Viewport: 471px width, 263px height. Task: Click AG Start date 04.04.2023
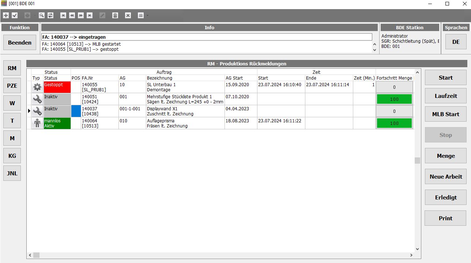tap(237, 108)
